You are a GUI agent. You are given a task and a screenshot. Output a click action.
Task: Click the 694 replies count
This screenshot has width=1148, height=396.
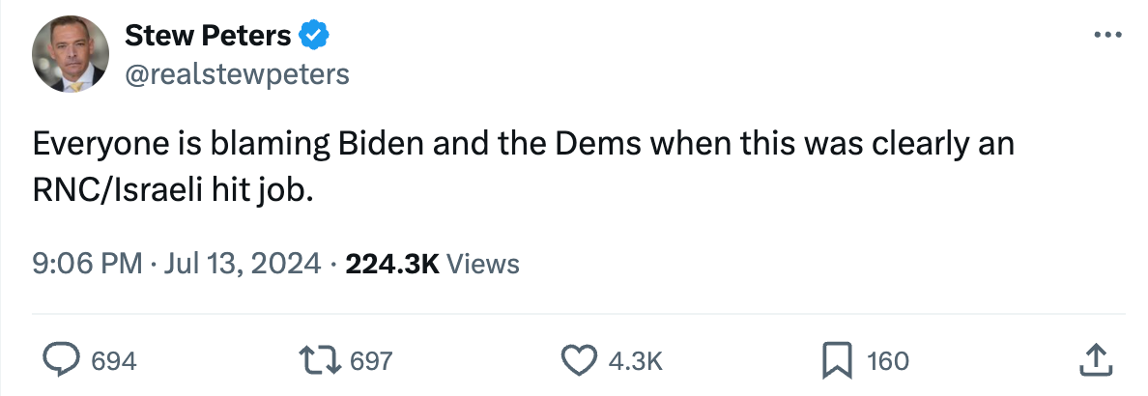click(113, 361)
